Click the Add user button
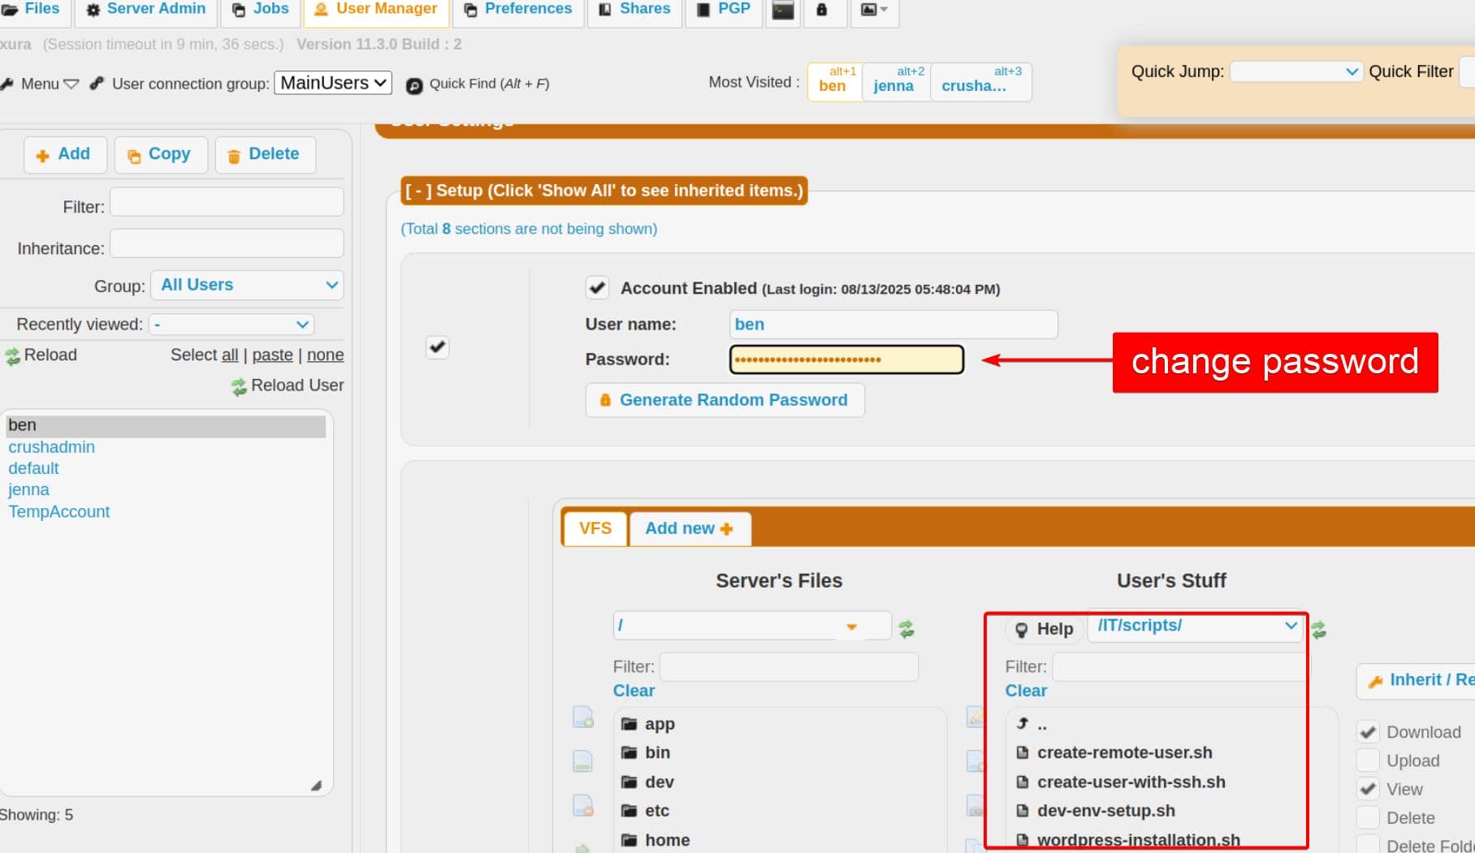Screen dimensions: 1475x853 point(65,154)
